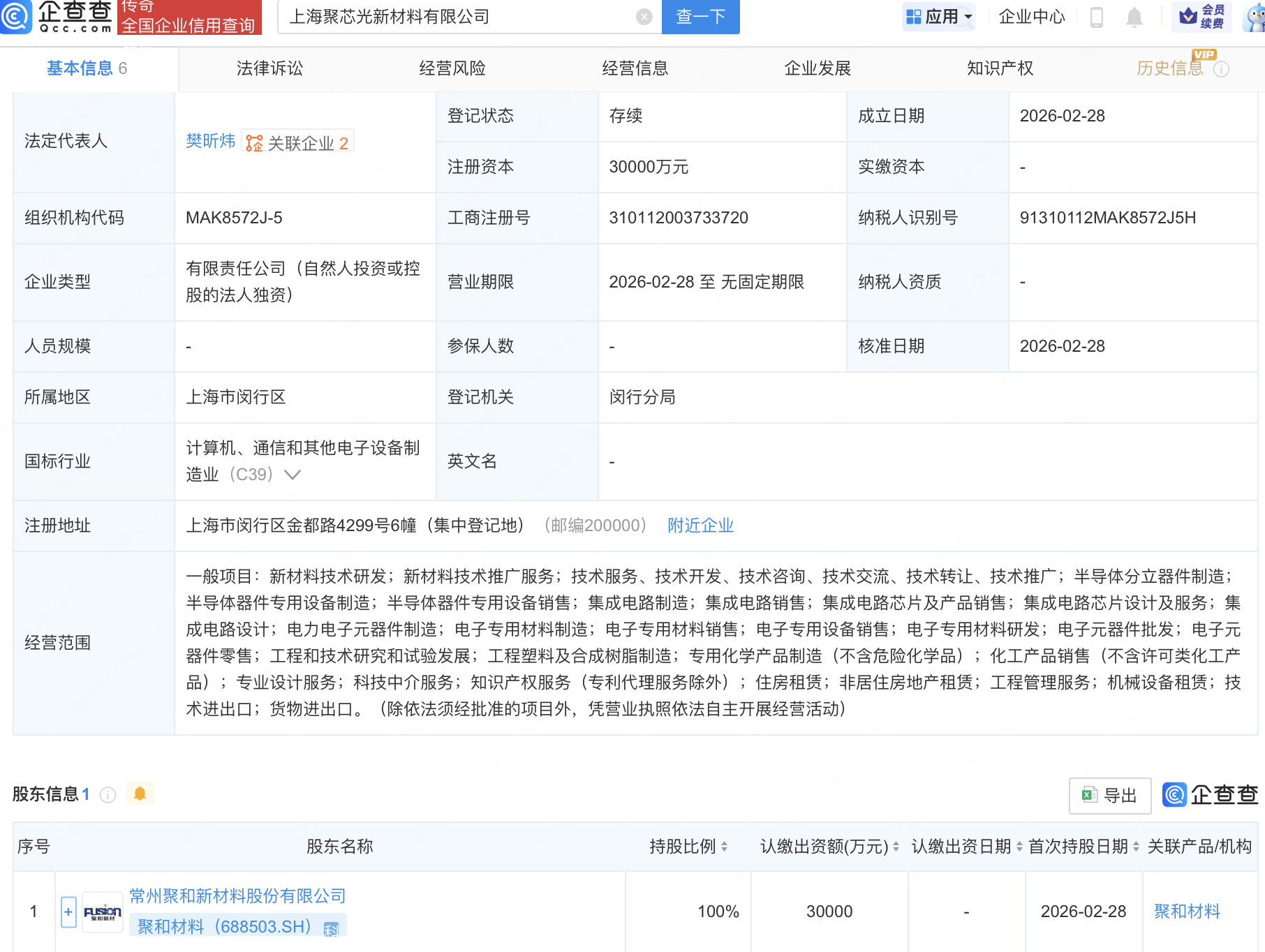Image resolution: width=1265 pixels, height=952 pixels.
Task: Switch to the 法律诉讼 tab
Action: pyautogui.click(x=269, y=68)
